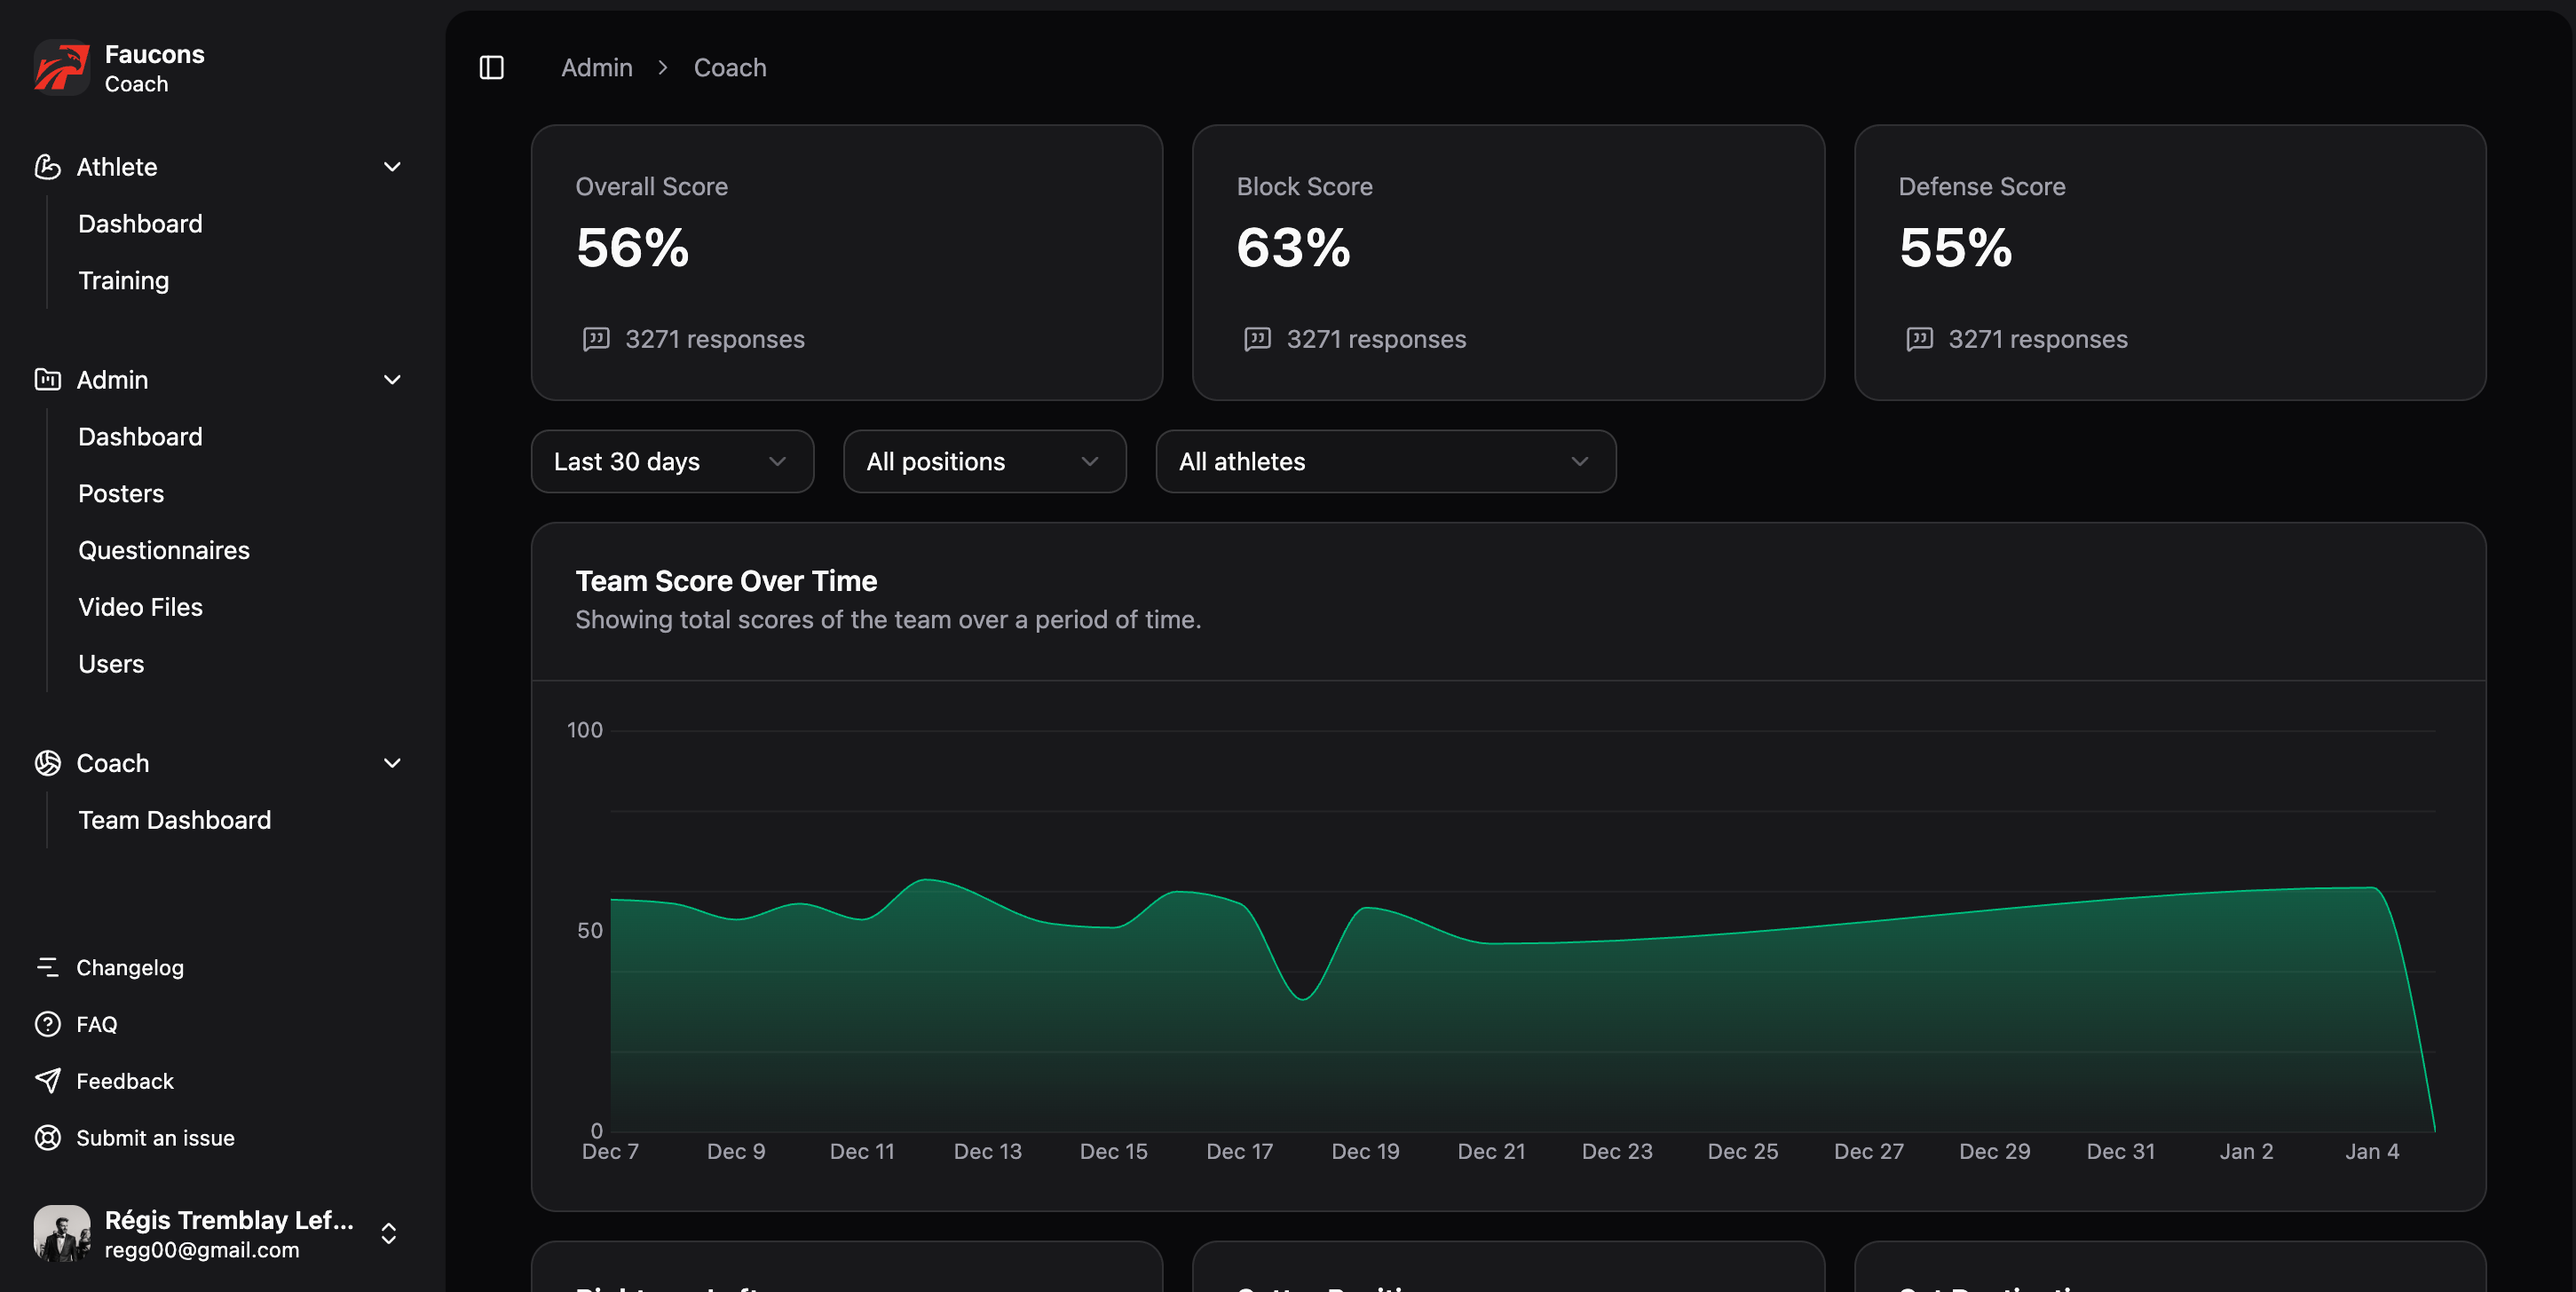This screenshot has width=2576, height=1292.
Task: Click the Feedback paper plane icon
Action: pos(47,1081)
